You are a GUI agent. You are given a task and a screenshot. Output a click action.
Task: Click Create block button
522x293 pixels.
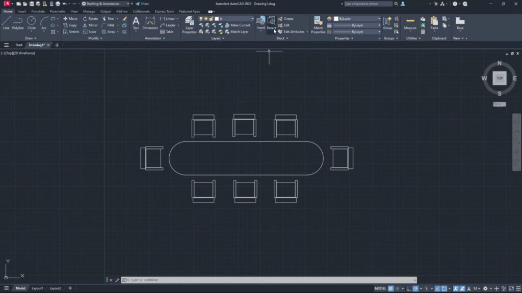[x=286, y=19]
